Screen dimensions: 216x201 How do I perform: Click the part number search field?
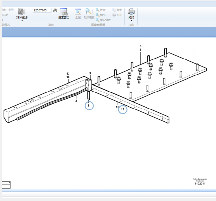pos(42,10)
